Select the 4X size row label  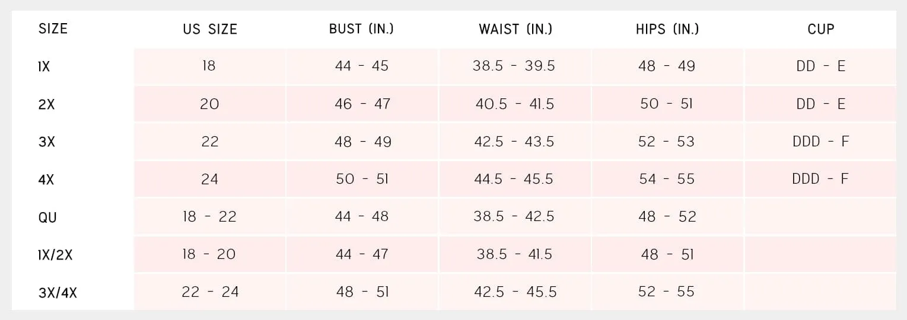click(x=46, y=180)
